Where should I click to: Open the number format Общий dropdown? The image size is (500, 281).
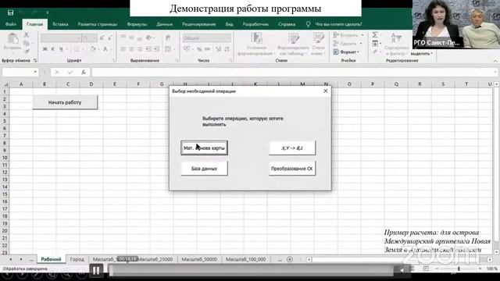pyautogui.click(x=227, y=38)
